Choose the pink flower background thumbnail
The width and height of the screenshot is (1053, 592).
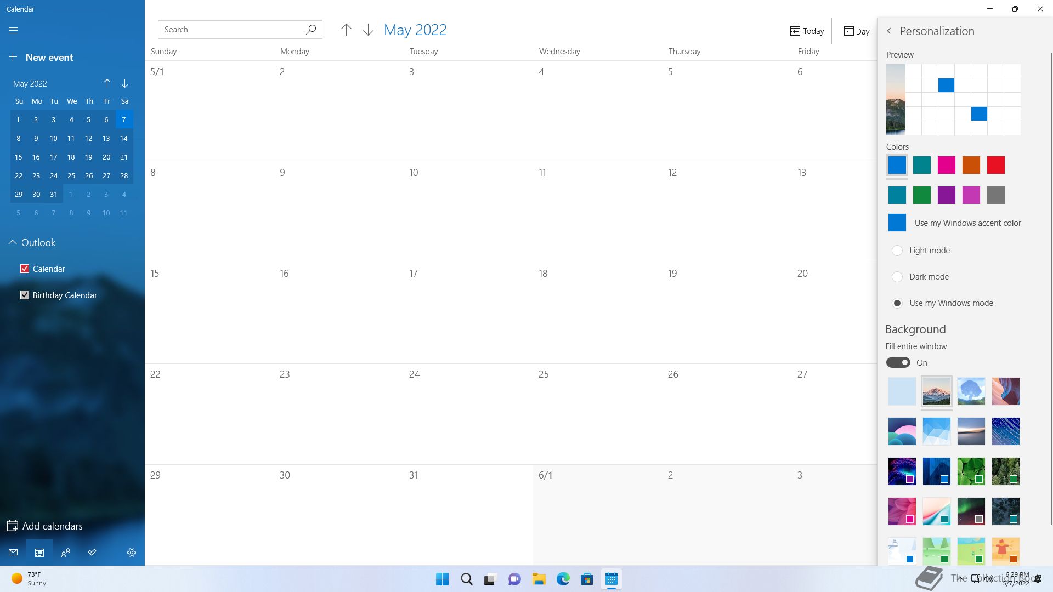coord(902,511)
